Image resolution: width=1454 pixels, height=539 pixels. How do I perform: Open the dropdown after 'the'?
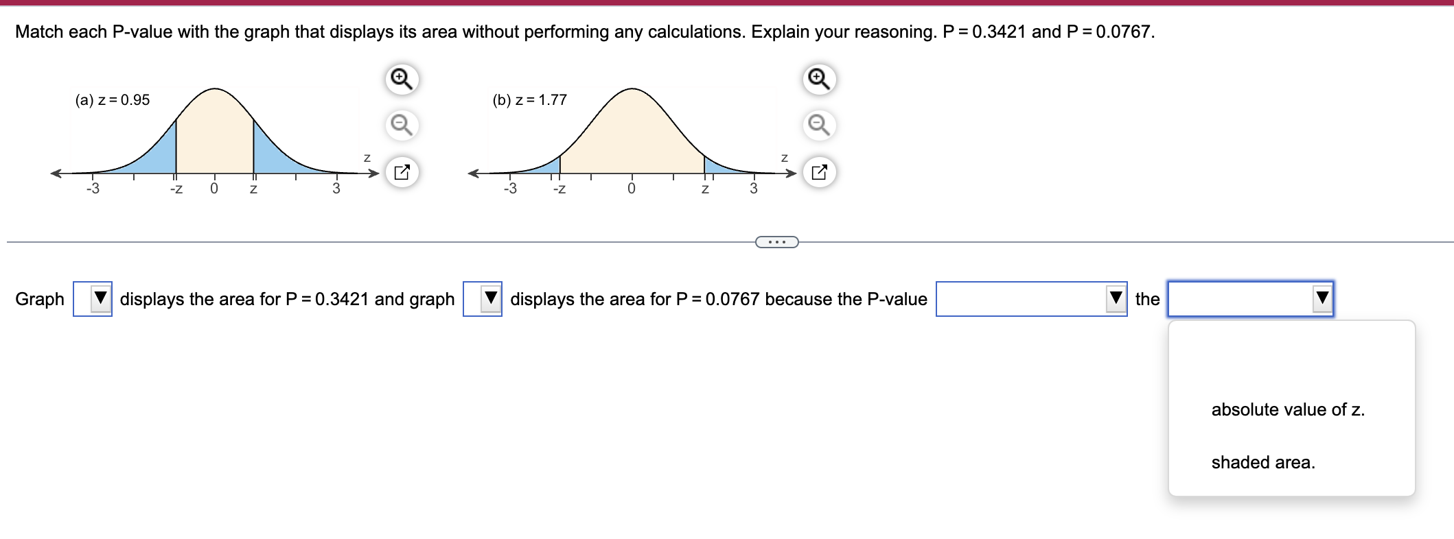coord(1251,298)
